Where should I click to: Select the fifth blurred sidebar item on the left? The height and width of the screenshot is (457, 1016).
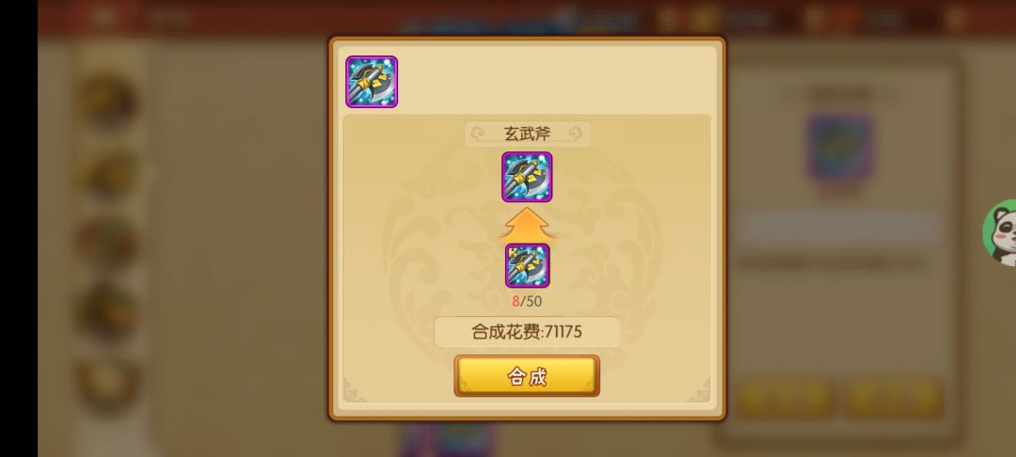coord(108,382)
